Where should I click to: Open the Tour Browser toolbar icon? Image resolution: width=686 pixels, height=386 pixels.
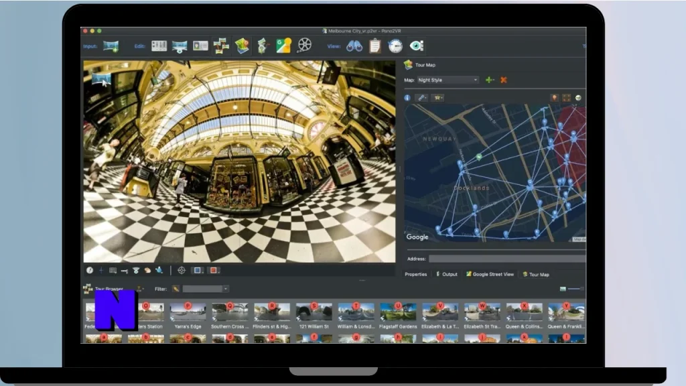click(x=221, y=46)
